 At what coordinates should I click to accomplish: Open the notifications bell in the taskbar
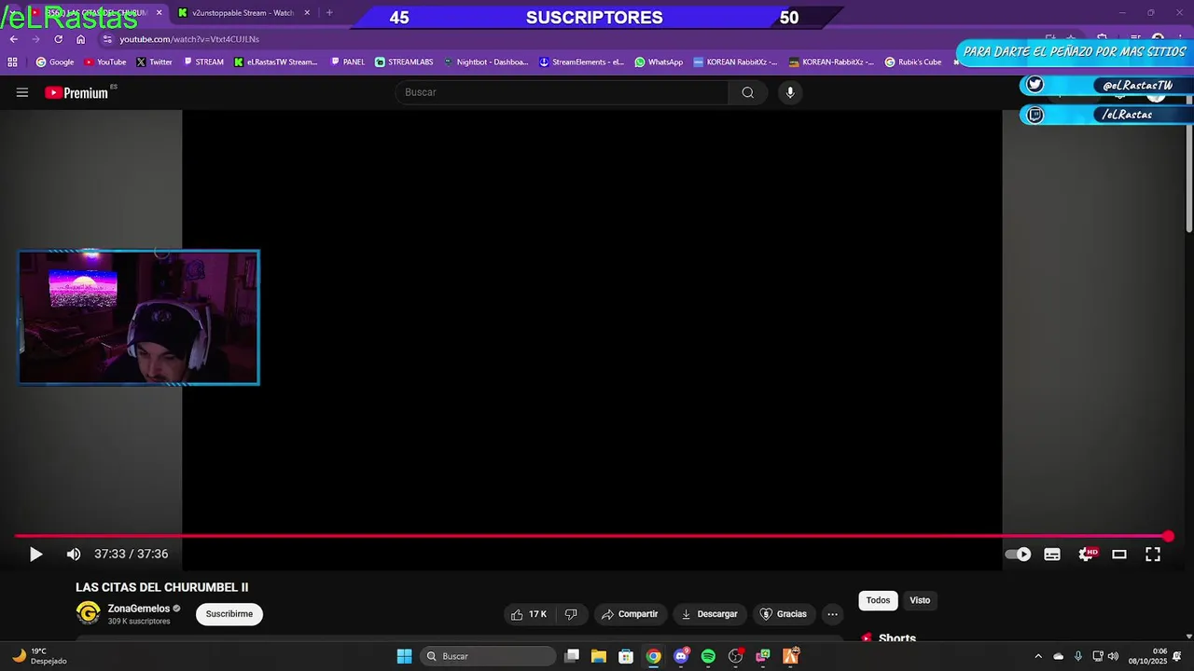pyautogui.click(x=1176, y=656)
